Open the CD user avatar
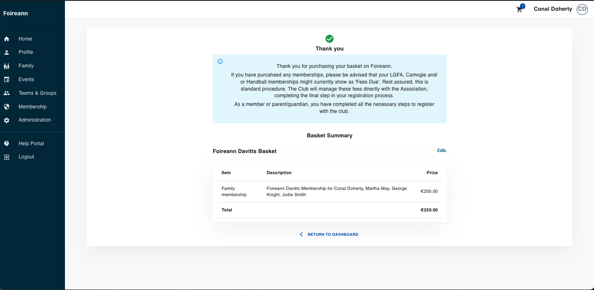 pyautogui.click(x=582, y=9)
